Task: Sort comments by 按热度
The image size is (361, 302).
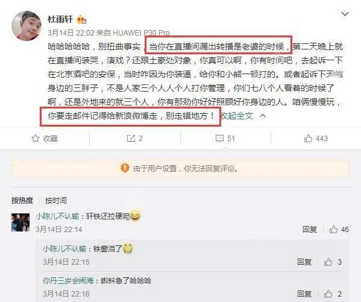Action: [22, 200]
